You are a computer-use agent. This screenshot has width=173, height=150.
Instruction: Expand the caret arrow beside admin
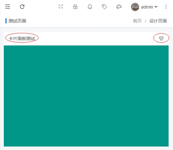156,7
